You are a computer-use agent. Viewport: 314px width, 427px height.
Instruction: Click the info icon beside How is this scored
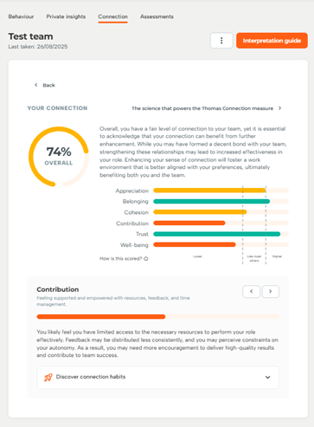coord(146,259)
